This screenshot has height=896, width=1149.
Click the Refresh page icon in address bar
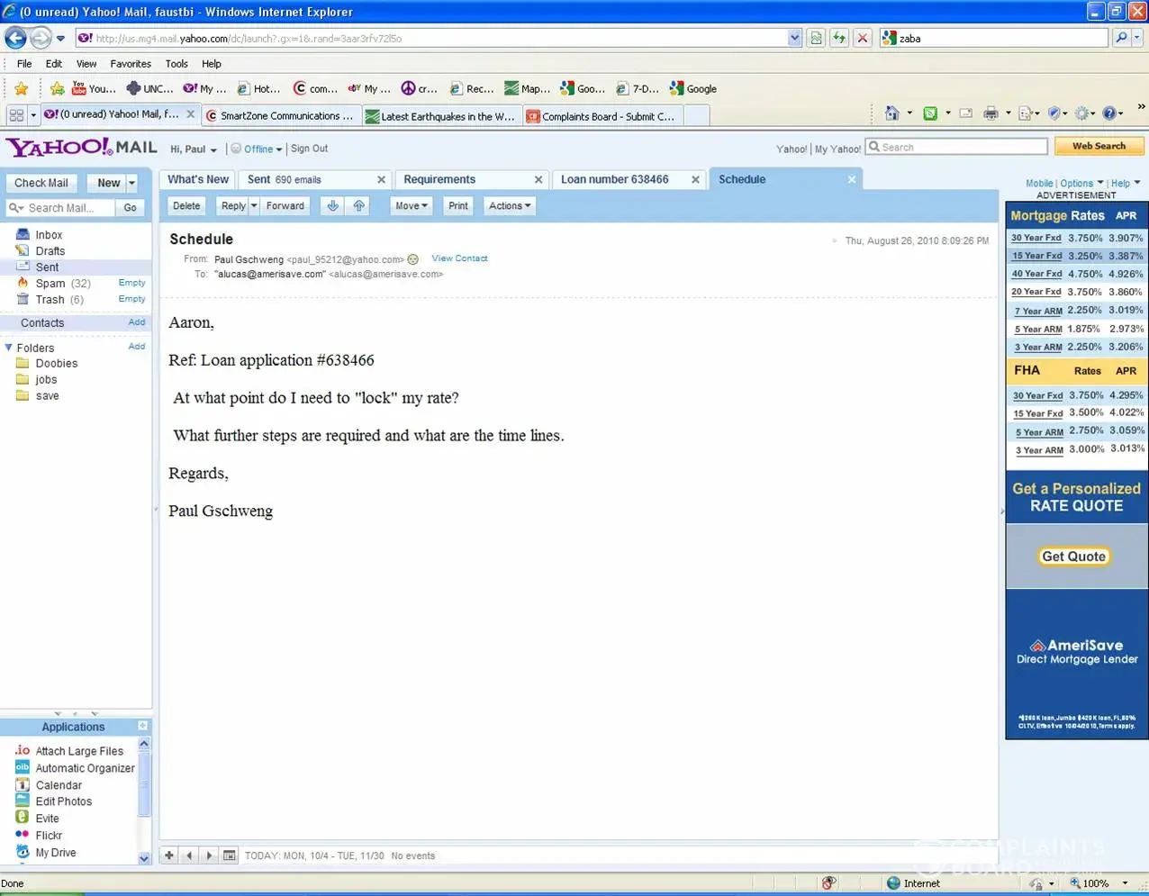click(839, 38)
